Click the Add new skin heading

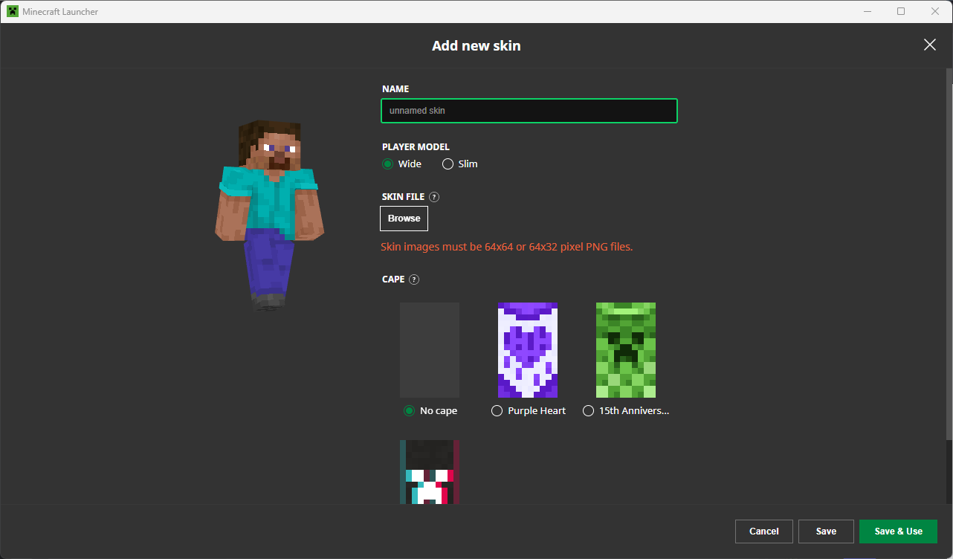pos(476,46)
